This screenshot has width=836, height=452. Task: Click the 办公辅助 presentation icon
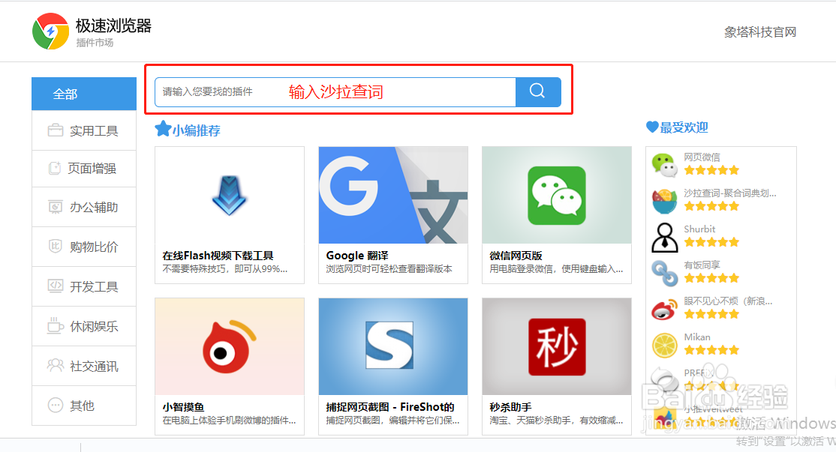coord(56,207)
